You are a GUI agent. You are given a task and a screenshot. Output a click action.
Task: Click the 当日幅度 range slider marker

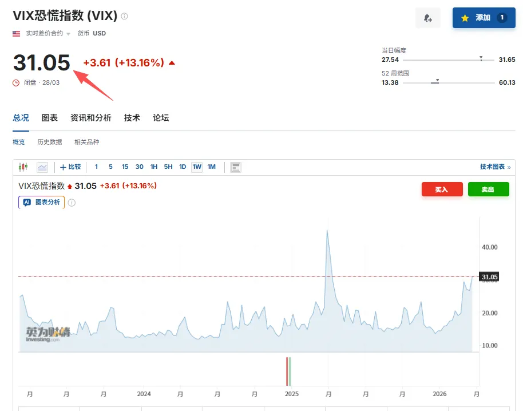point(481,58)
